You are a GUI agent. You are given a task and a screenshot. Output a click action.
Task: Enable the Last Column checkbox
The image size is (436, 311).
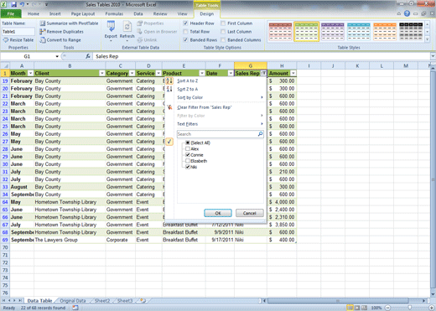coord(223,32)
